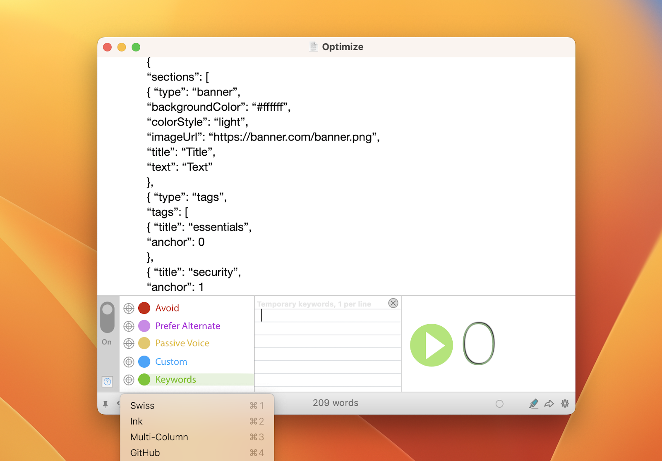Viewport: 662px width, 461px height.
Task: Select the Ink style option
Action: [x=136, y=421]
